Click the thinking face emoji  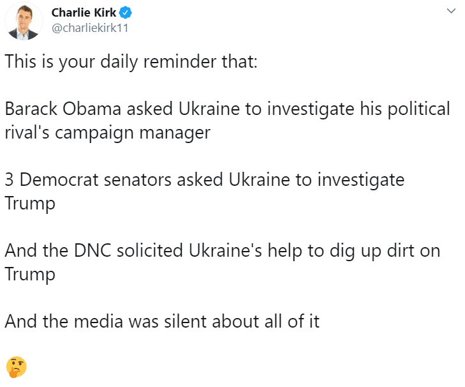(x=17, y=367)
